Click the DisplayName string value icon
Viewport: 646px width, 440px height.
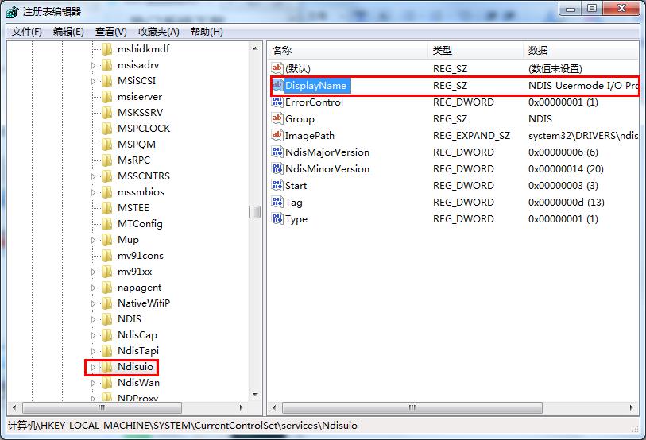pos(277,85)
